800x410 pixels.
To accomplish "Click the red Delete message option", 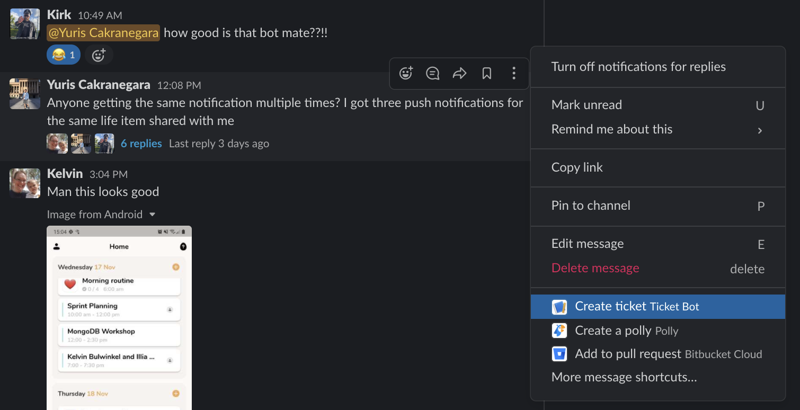I will [x=658, y=268].
